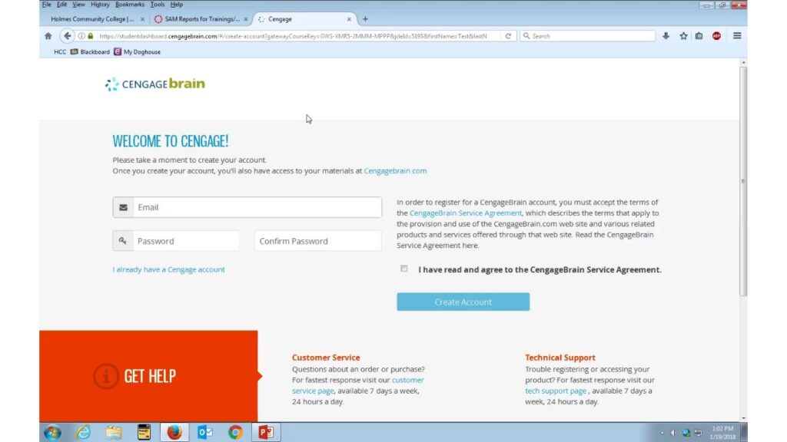Open the Edit menu
The width and height of the screenshot is (787, 442).
(61, 5)
